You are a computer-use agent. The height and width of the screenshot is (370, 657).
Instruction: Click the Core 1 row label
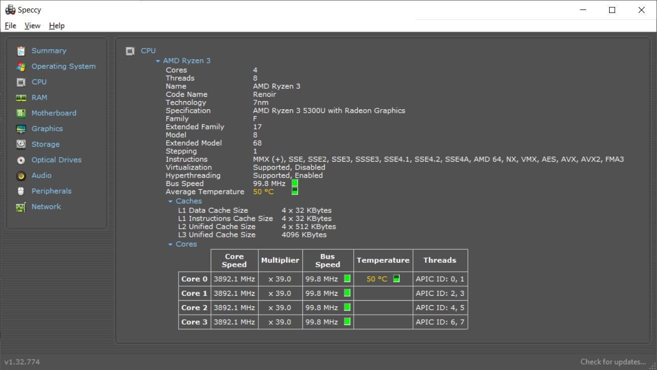(195, 293)
